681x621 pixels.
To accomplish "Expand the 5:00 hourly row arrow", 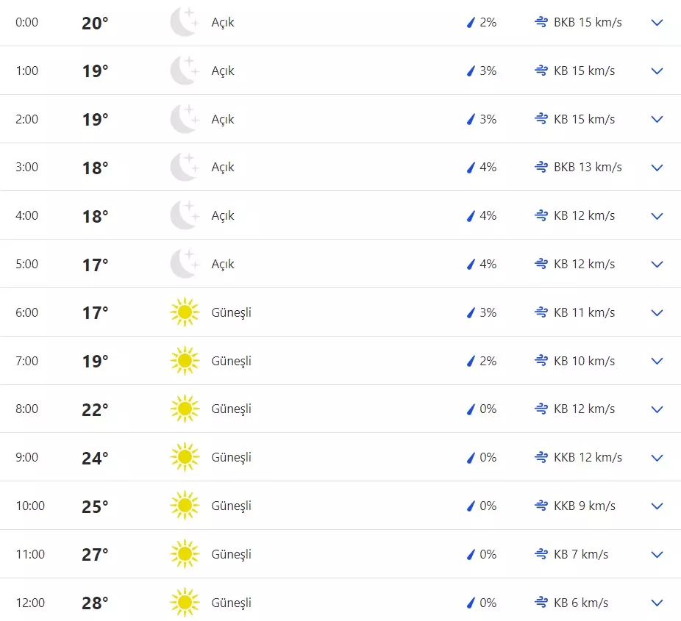I will click(657, 264).
